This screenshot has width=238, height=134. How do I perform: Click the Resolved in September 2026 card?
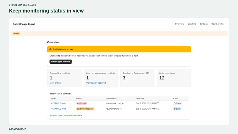click(137, 78)
